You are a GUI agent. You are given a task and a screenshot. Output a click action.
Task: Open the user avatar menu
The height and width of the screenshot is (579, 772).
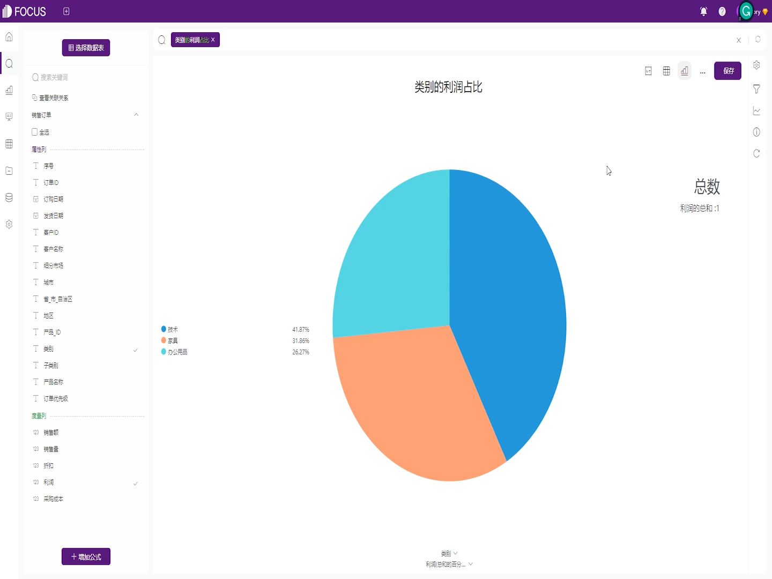point(746,11)
